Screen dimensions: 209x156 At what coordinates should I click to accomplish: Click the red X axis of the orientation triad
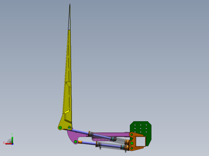9,144
